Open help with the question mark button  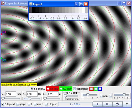pyautogui.click(x=127, y=104)
